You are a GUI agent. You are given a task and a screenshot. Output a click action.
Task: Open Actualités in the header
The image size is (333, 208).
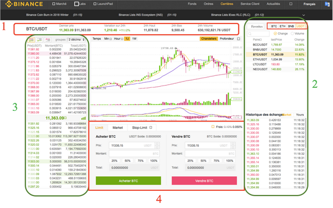pos(273,4)
